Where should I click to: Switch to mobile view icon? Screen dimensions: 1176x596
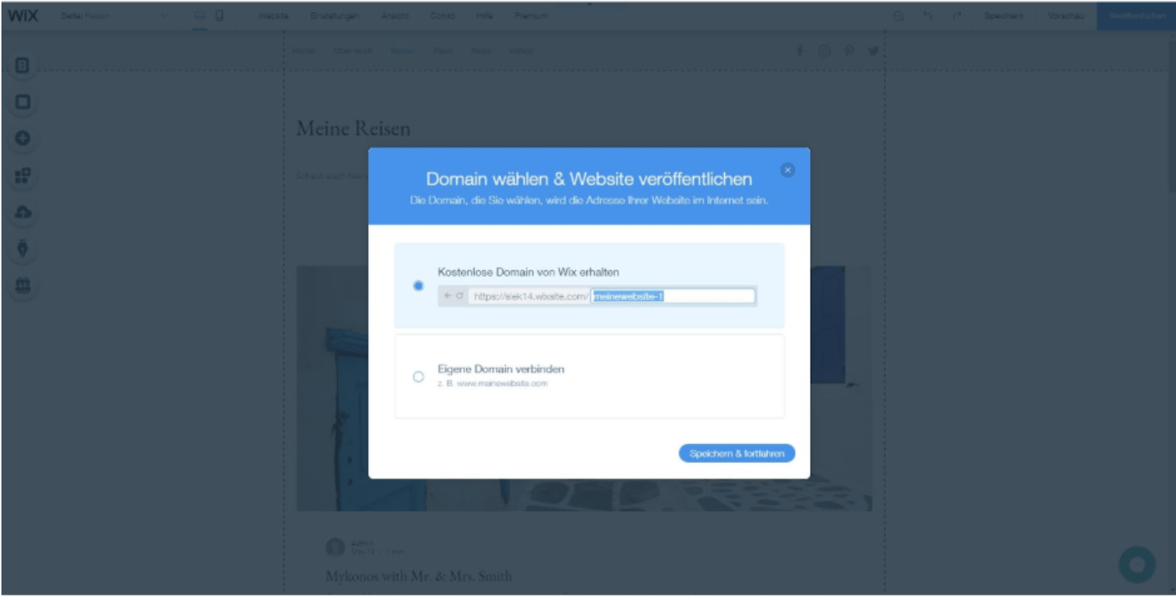(x=219, y=15)
